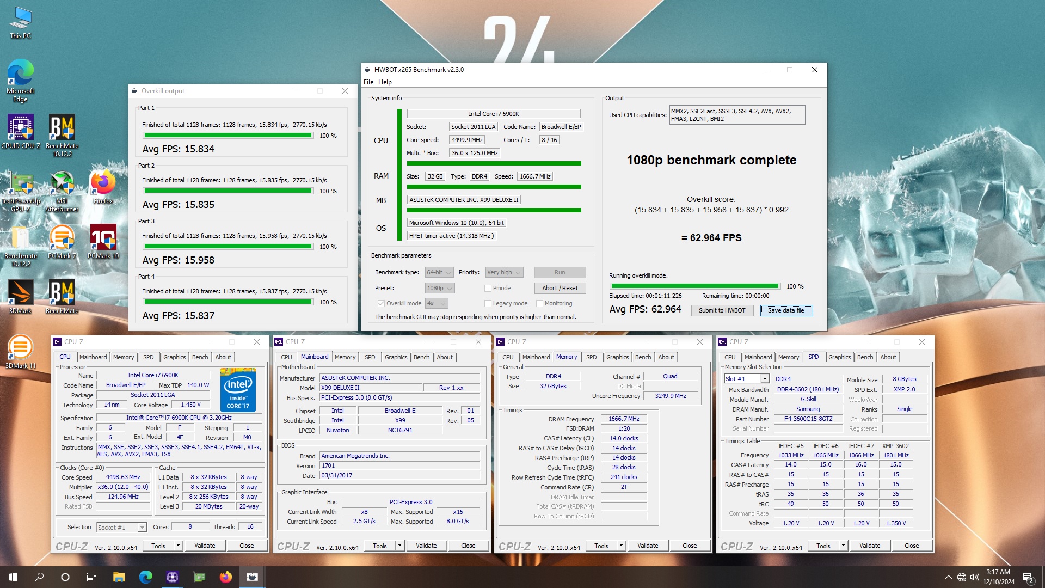1045x588 pixels.
Task: Toggle the Pmode checkbox
Action: (488, 288)
